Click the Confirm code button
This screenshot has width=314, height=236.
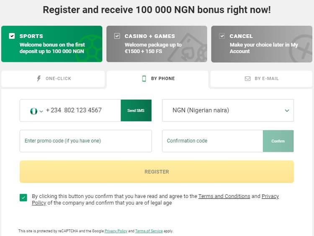278,141
